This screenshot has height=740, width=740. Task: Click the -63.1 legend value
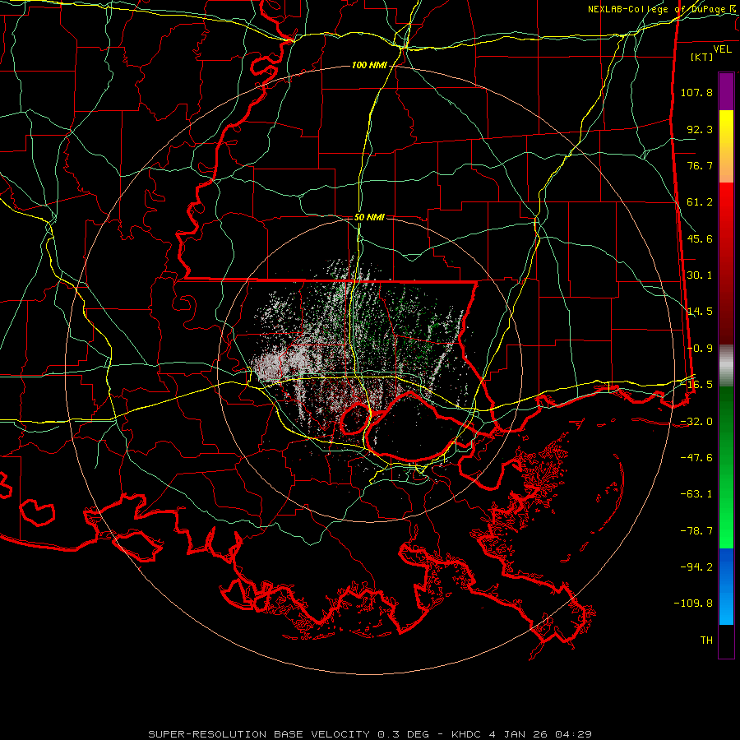696,494
